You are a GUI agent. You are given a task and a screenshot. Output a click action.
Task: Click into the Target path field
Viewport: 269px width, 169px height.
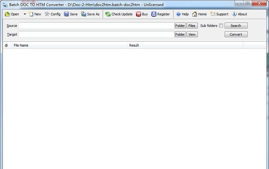click(96, 35)
